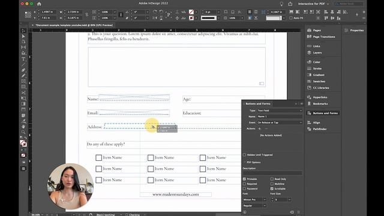This screenshot has height=216, width=384.
Task: Open the Font Size dropdown arrow
Action: [x=289, y=200]
